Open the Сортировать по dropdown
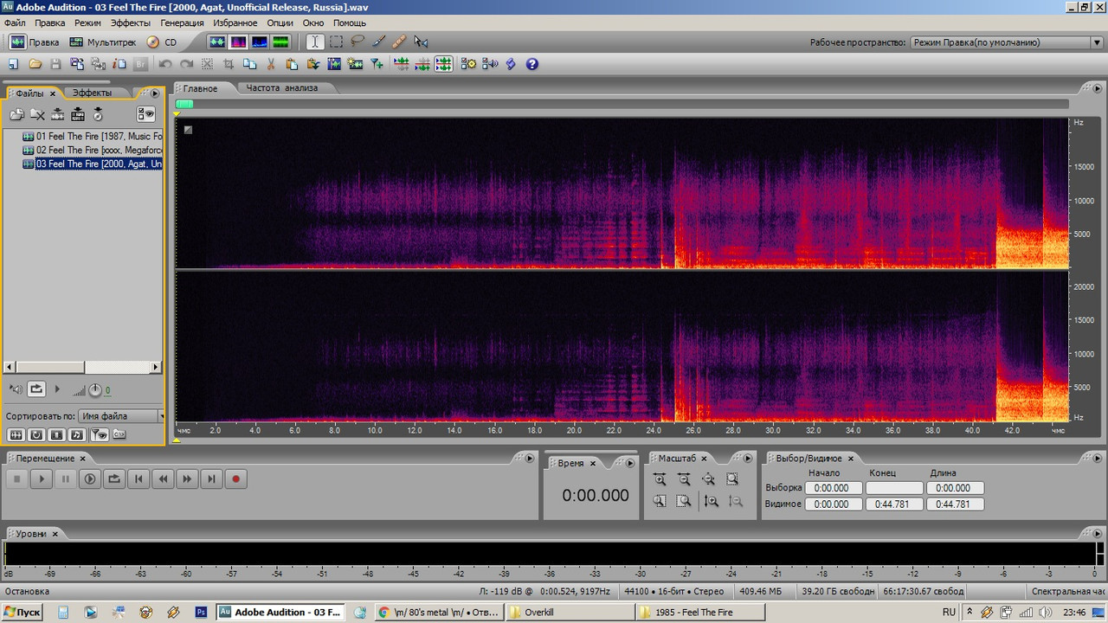Image resolution: width=1108 pixels, height=623 pixels. coord(120,416)
